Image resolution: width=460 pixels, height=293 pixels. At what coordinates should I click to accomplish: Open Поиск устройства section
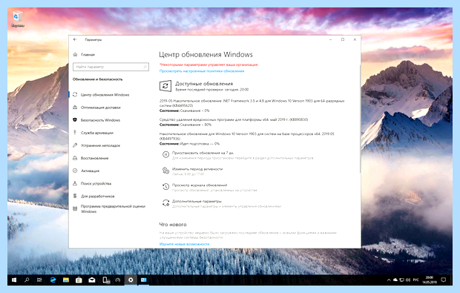click(x=92, y=183)
